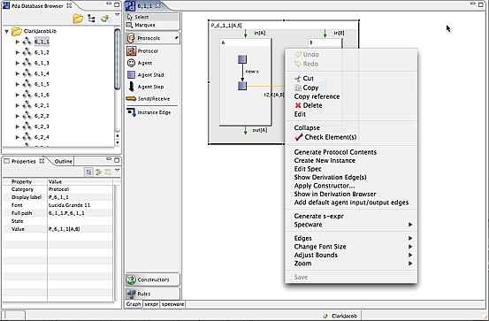Collapse the ClarkJacobLib folder
This screenshot has width=489, height=321.
(6, 31)
